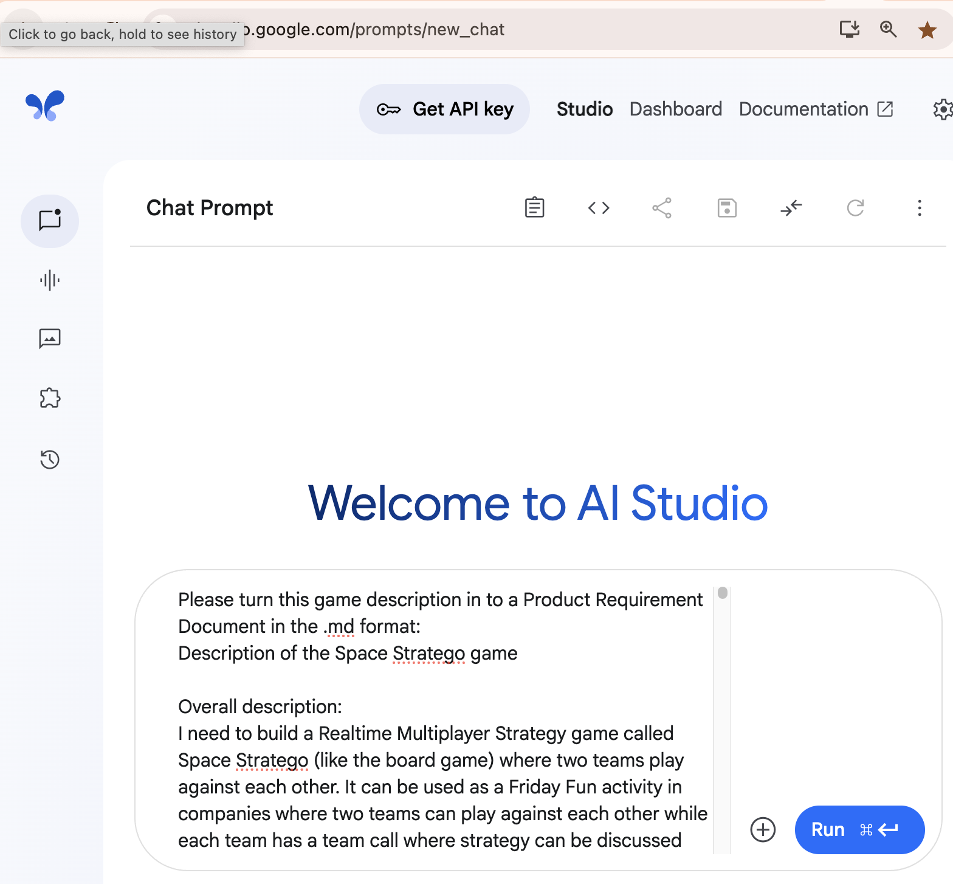Viewport: 953px width, 884px height.
Task: Open the image generation sidebar icon
Action: [x=50, y=339]
